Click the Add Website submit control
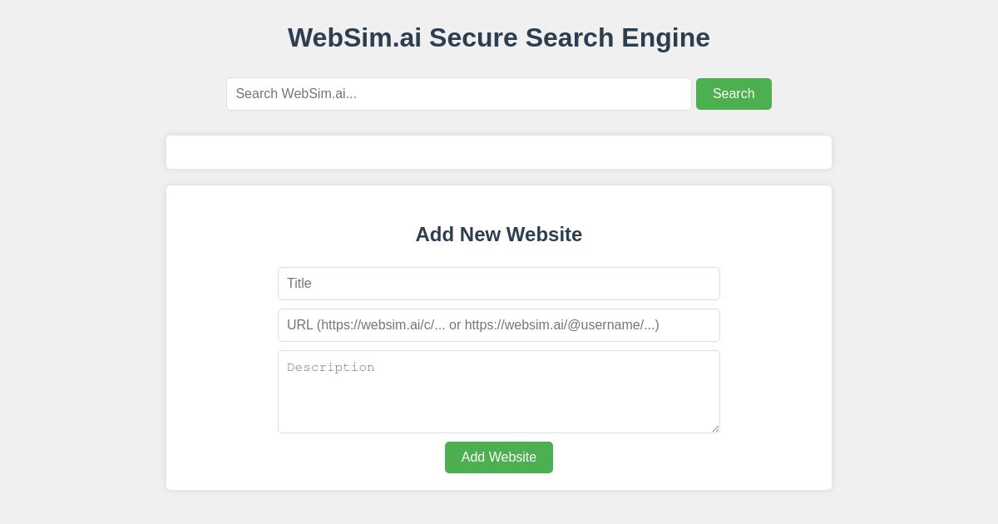The width and height of the screenshot is (998, 524). point(499,457)
